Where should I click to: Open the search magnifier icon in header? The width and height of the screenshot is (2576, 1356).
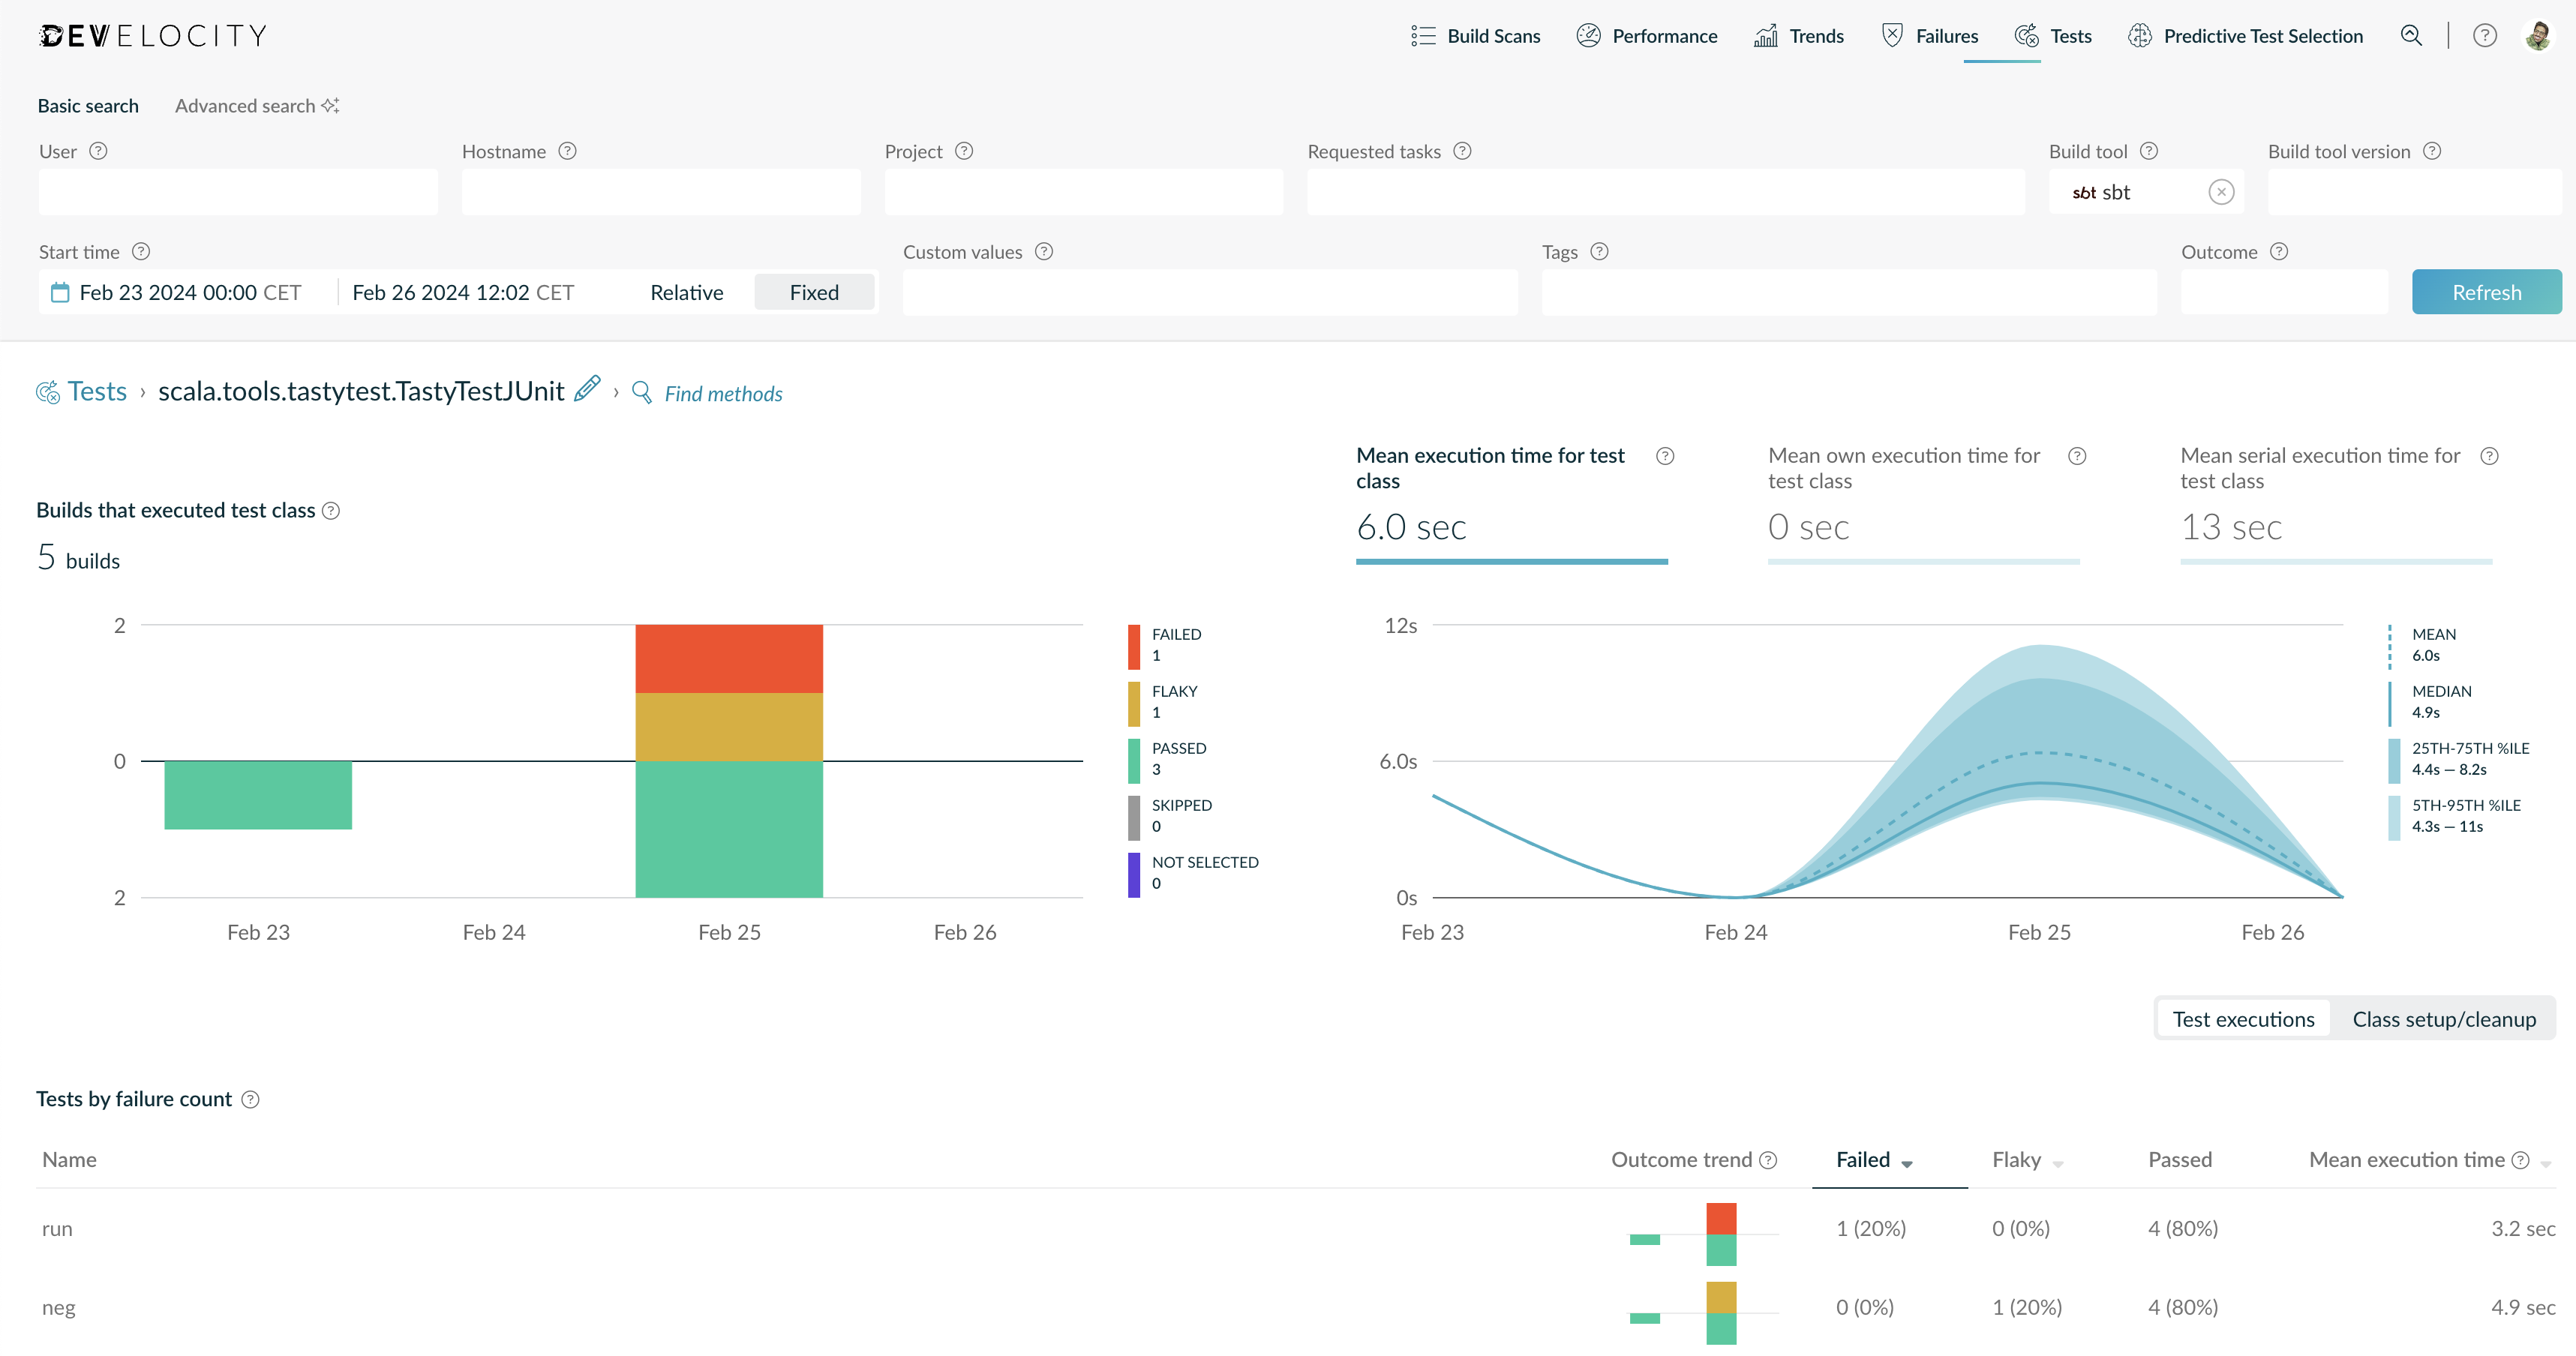(x=2411, y=36)
